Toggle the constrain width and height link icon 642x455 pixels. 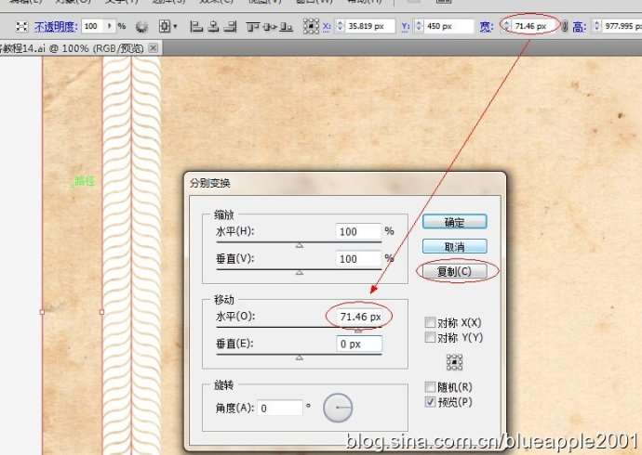pos(564,27)
